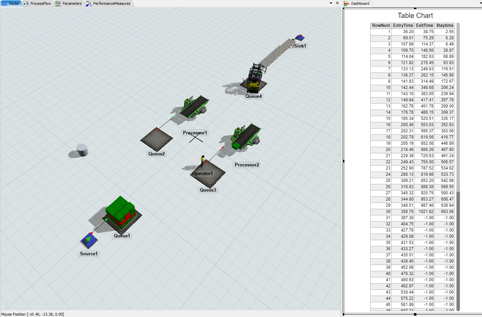Select the Sink1 object

[299, 38]
